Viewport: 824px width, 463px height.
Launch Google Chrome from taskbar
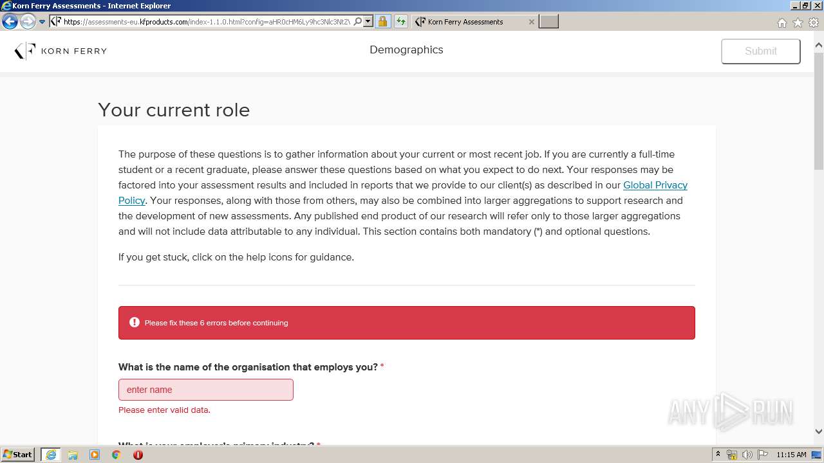click(x=116, y=455)
